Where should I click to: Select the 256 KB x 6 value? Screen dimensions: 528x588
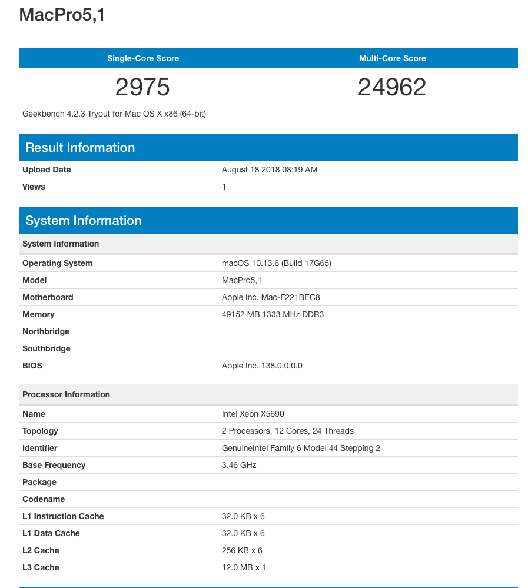tap(242, 550)
